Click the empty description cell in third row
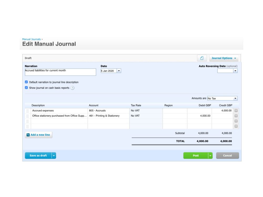 [59, 121]
